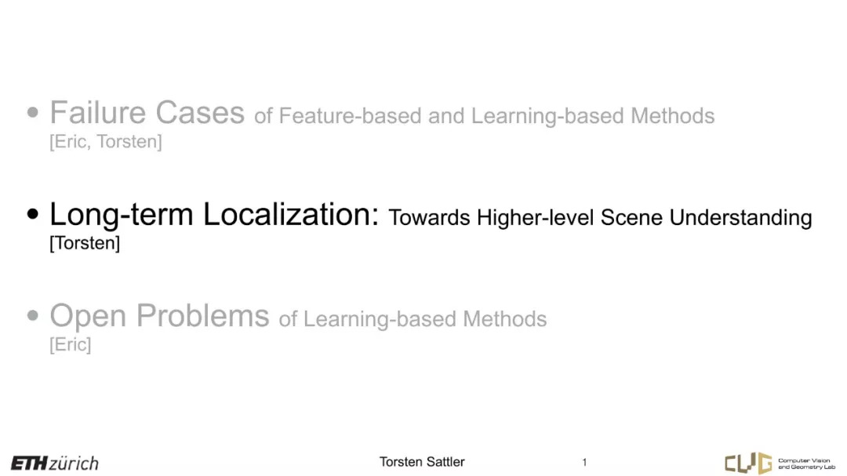Click the bullet before Long-term Localization

coord(33,214)
